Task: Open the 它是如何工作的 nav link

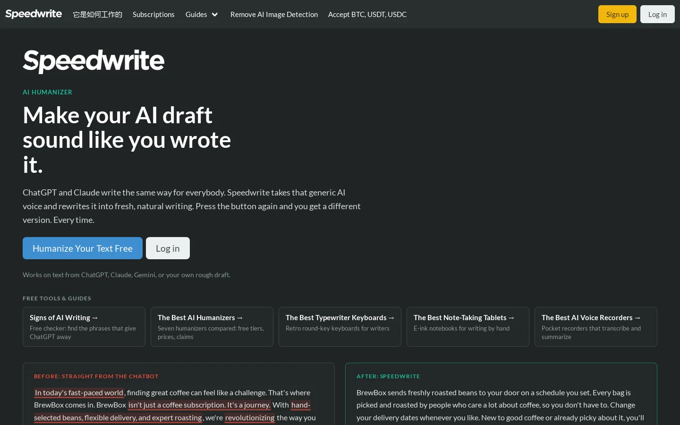Action: click(x=98, y=15)
